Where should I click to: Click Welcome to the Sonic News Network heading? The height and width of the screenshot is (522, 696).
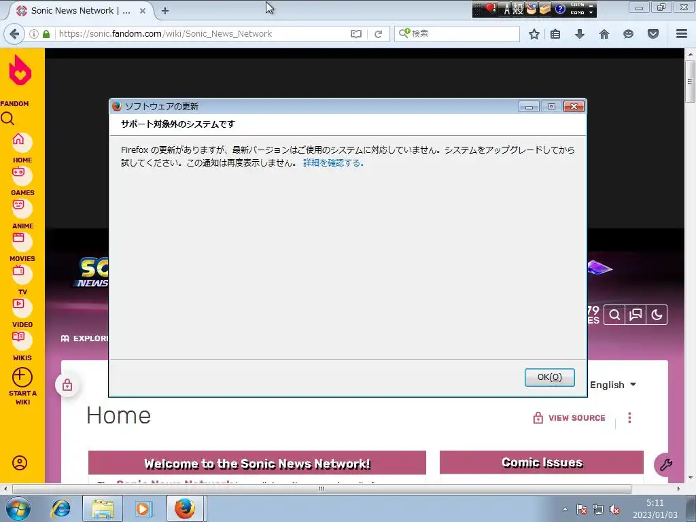click(257, 464)
